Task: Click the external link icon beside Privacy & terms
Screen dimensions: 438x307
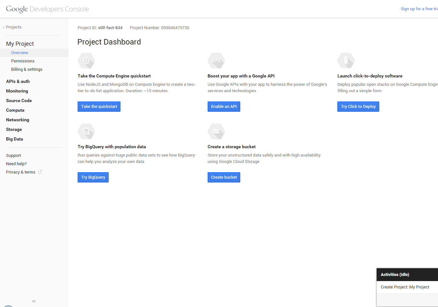Action: 40,172
